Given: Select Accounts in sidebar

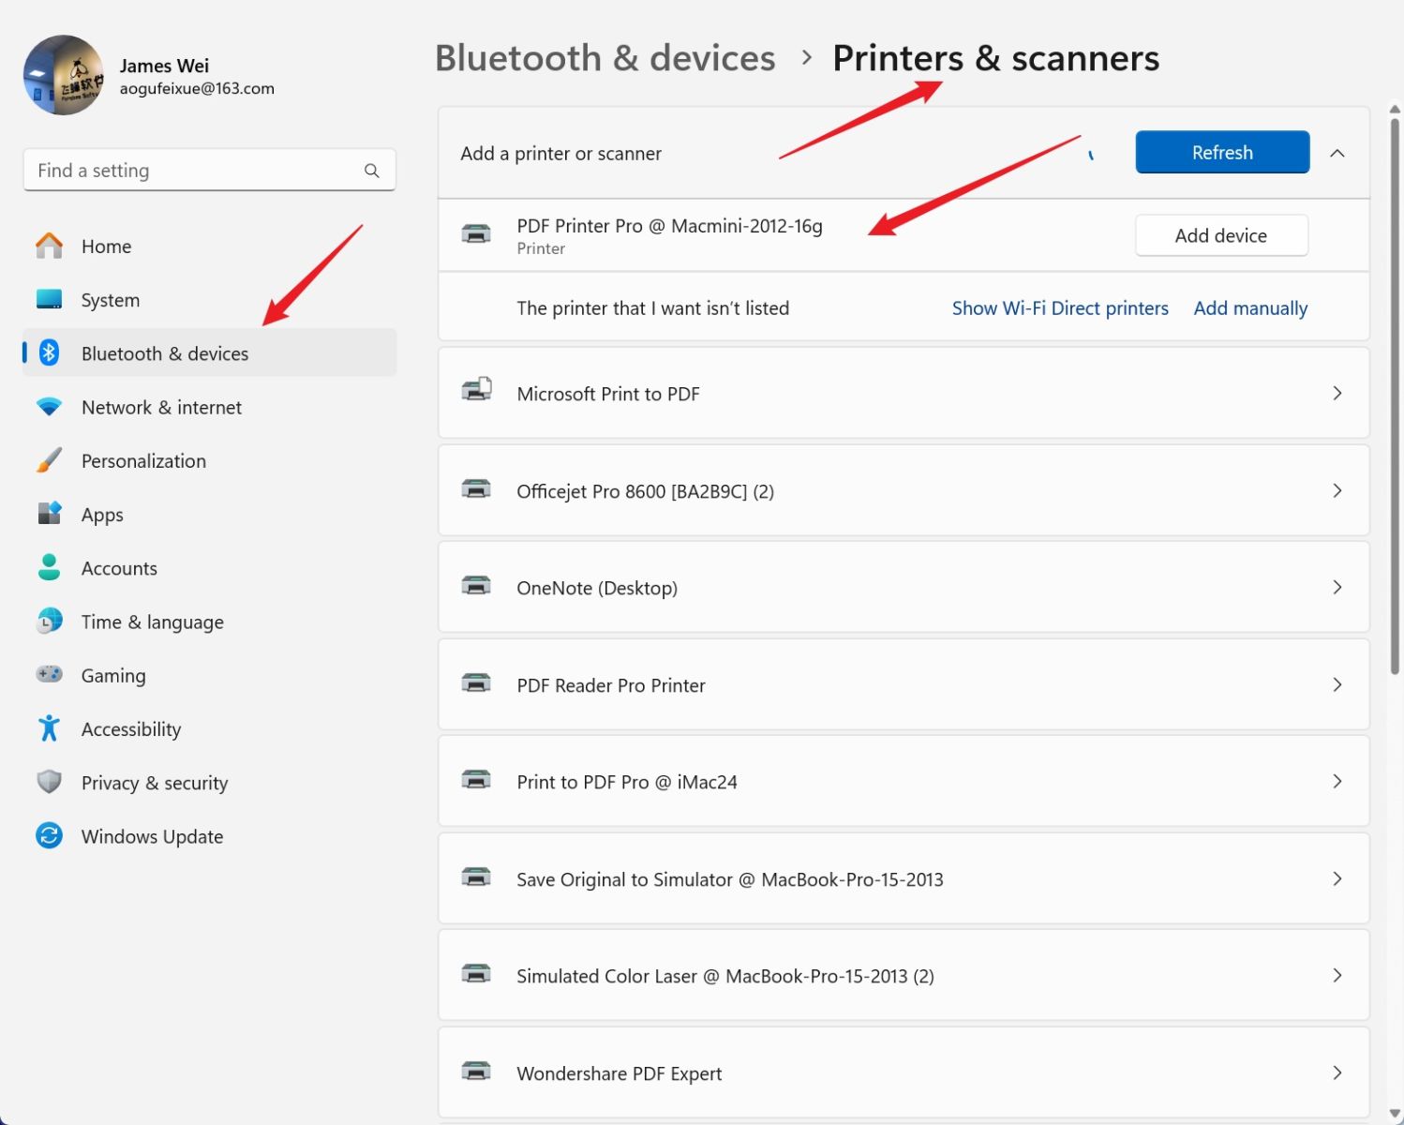Looking at the screenshot, I should pos(210,567).
